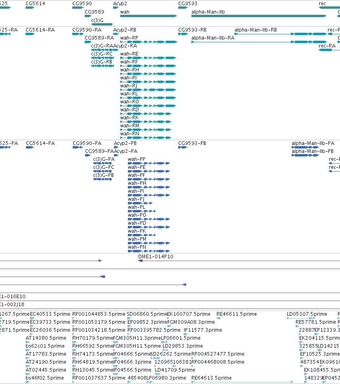The width and height of the screenshot is (340, 384).
Task: Click EST label LD05307.5prime
Action: (x=307, y=314)
